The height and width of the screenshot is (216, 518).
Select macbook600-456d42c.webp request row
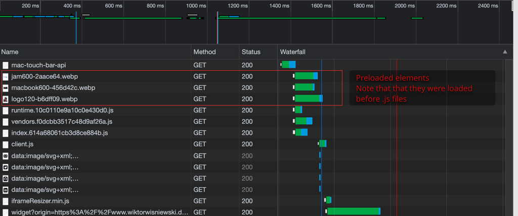pos(139,88)
